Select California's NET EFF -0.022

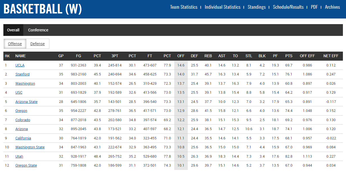pos(331,138)
